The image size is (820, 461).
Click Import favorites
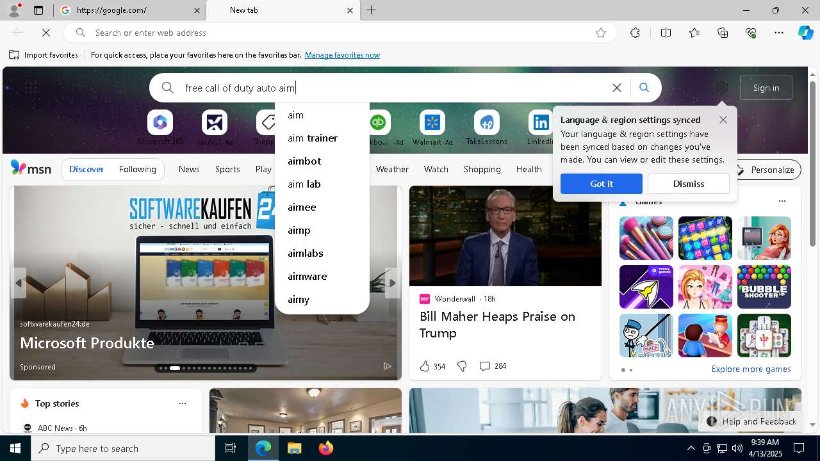(x=44, y=55)
